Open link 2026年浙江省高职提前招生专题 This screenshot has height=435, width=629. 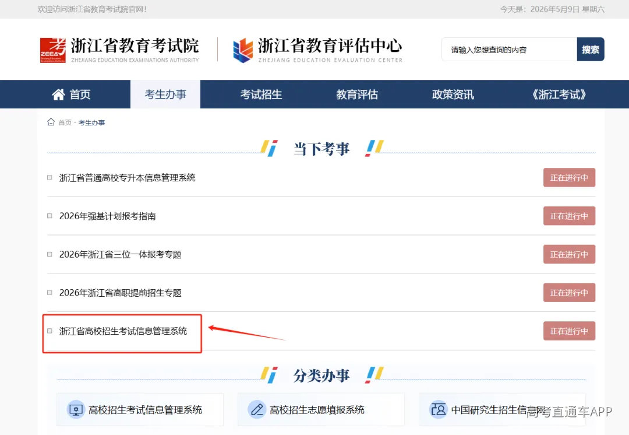click(x=121, y=292)
